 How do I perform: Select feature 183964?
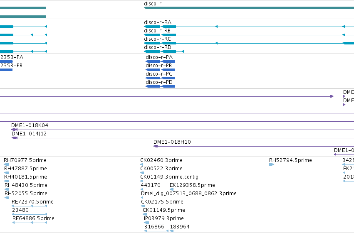coord(180,227)
